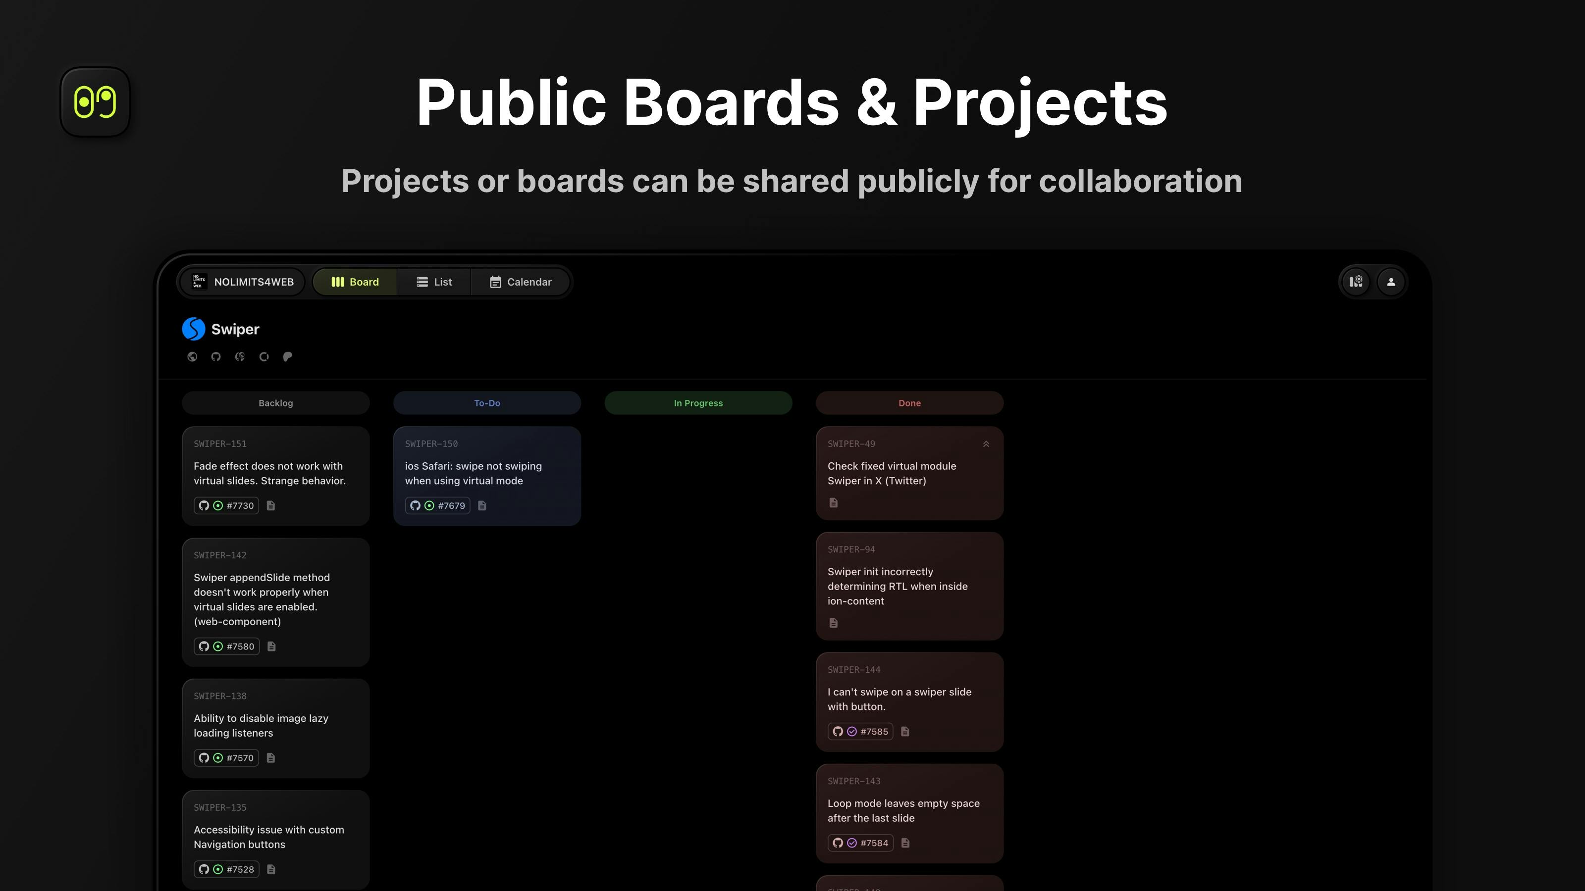Image resolution: width=1585 pixels, height=891 pixels.
Task: Open "ios Safari: swipe not swiping" card title
Action: 473,474
